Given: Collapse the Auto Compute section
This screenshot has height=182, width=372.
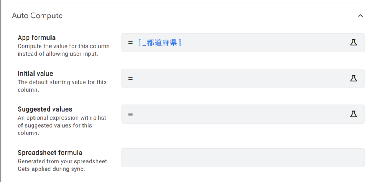Looking at the screenshot, I should [x=360, y=16].
